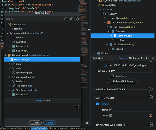Enable the Auto Submit checkbox

pos(112,76)
